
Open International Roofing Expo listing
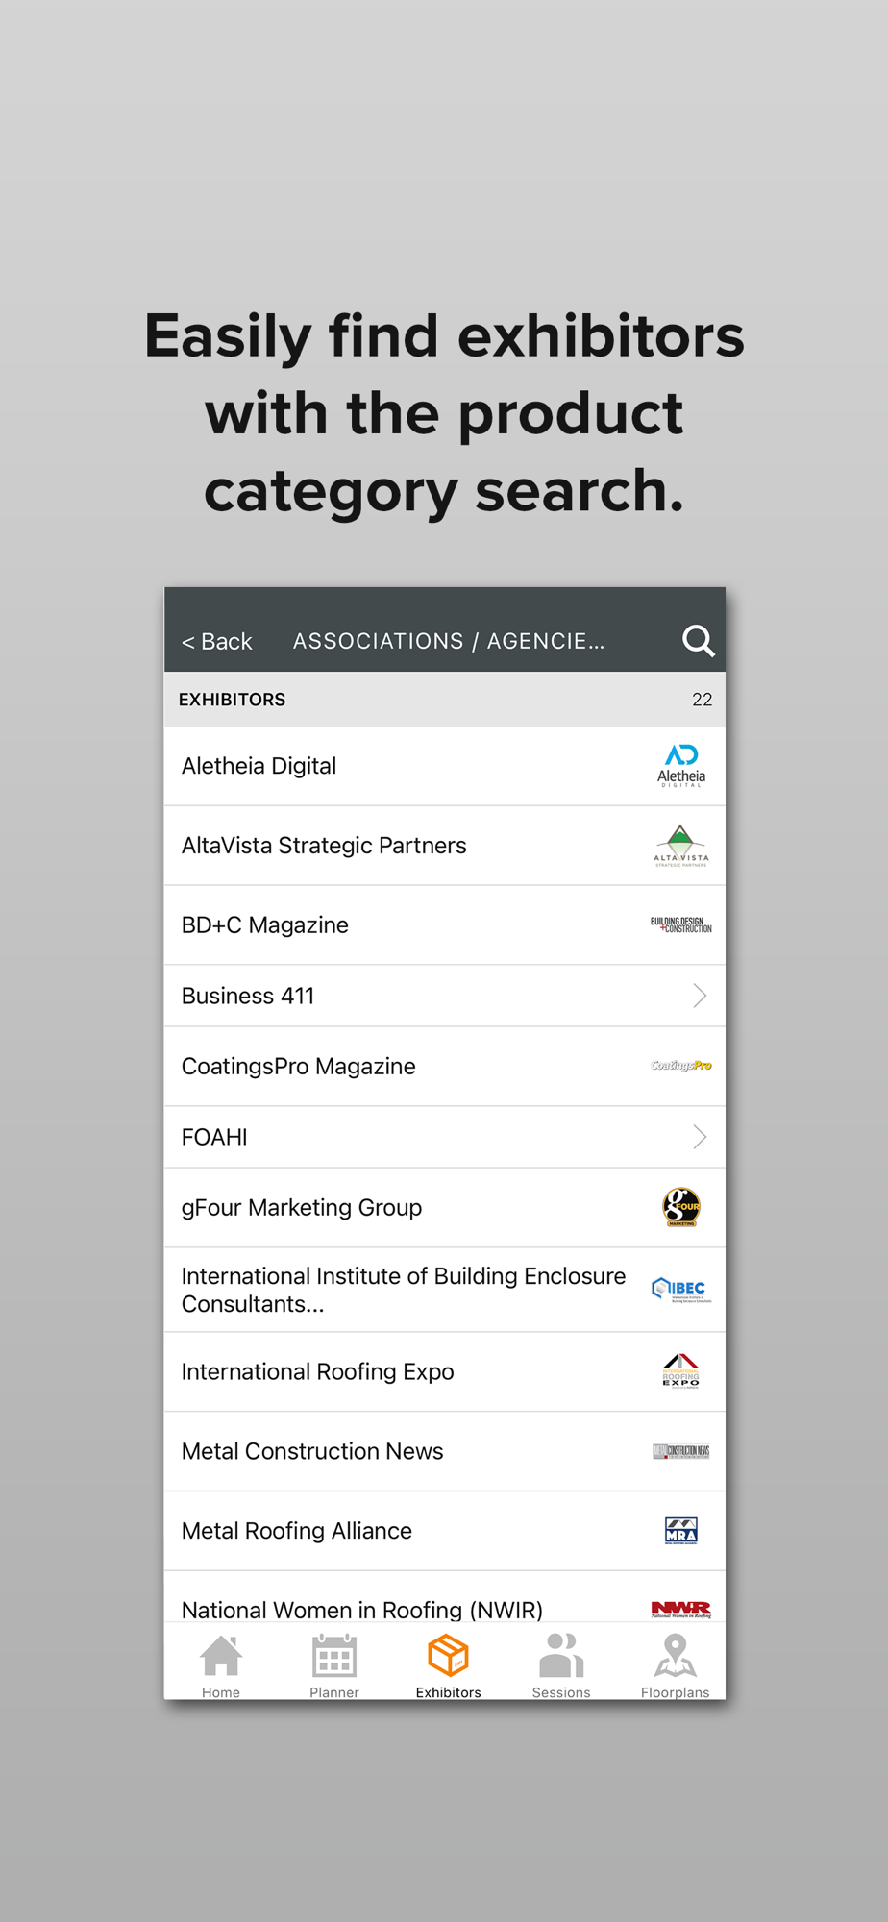(445, 1371)
